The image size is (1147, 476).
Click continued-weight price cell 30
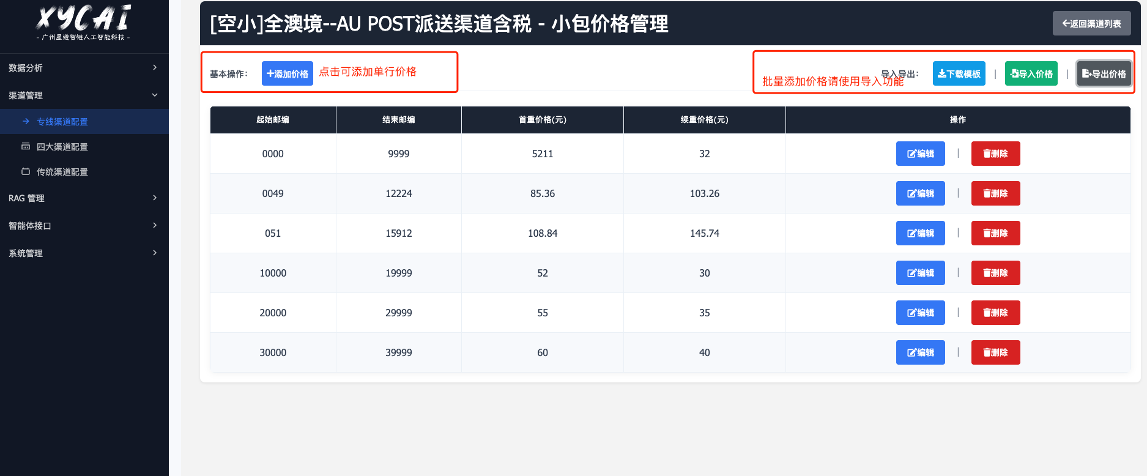point(705,273)
